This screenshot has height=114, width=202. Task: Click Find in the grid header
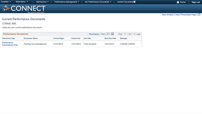(103, 34)
